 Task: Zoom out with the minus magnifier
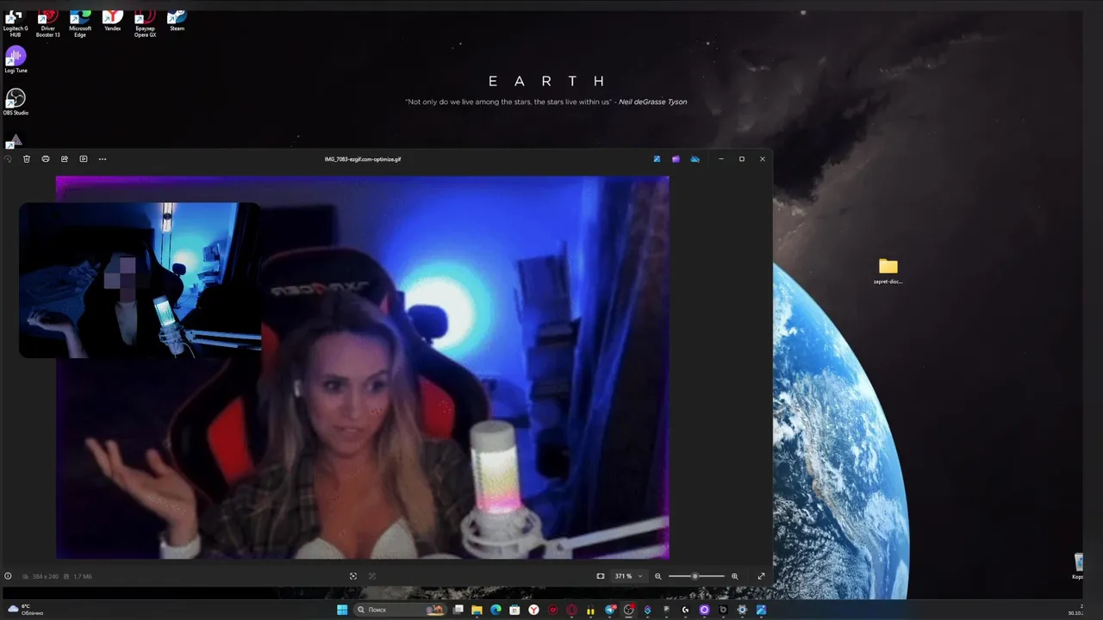658,576
